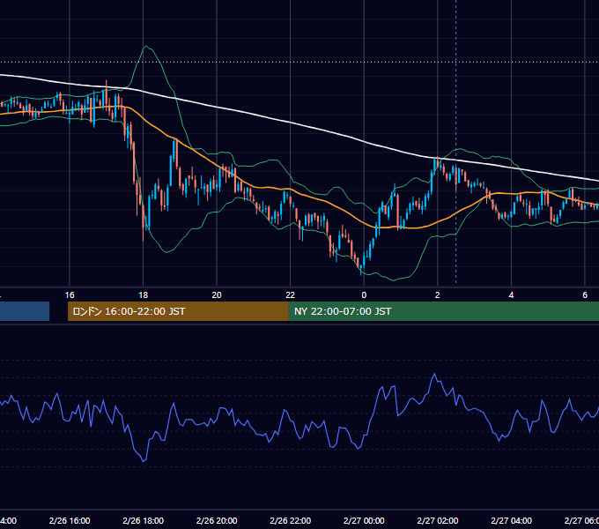Image resolution: width=599 pixels, height=529 pixels.
Task: Click the 2/26 18:00 date label
Action: click(x=144, y=520)
